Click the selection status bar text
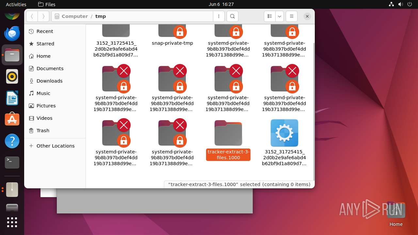This screenshot has width=418, height=235. tap(239, 184)
